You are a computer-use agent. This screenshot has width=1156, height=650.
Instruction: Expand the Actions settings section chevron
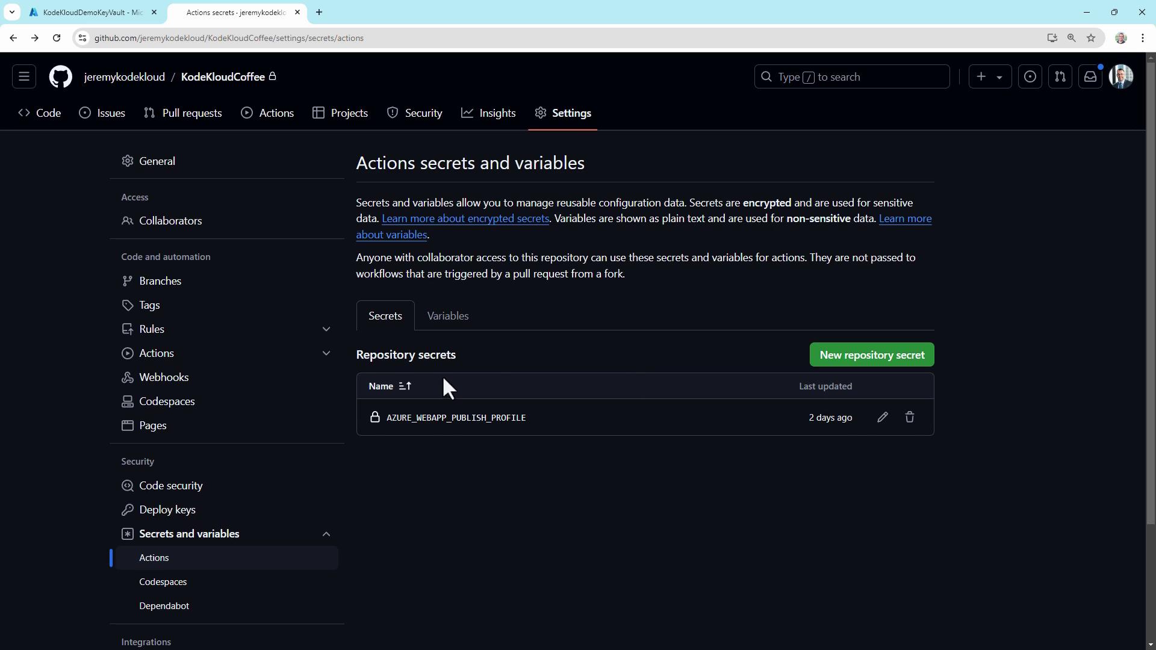[x=326, y=353]
